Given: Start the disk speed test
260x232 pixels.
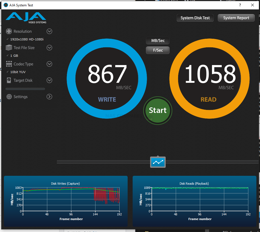Looking at the screenshot, I should pyautogui.click(x=158, y=110).
